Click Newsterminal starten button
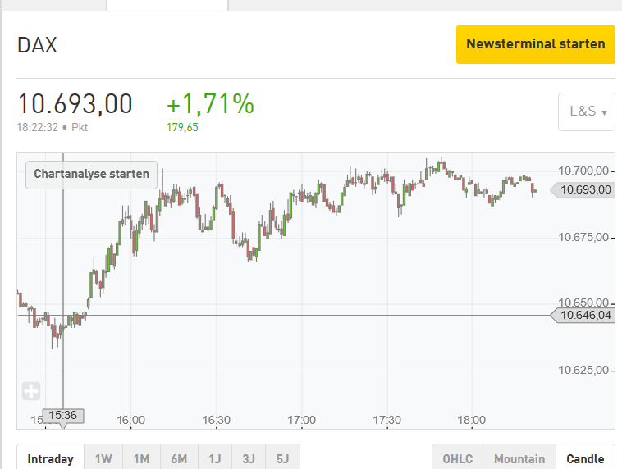This screenshot has height=469, width=622. coord(535,44)
